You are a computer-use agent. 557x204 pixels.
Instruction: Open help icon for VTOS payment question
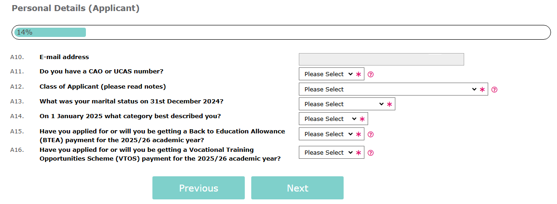point(370,153)
